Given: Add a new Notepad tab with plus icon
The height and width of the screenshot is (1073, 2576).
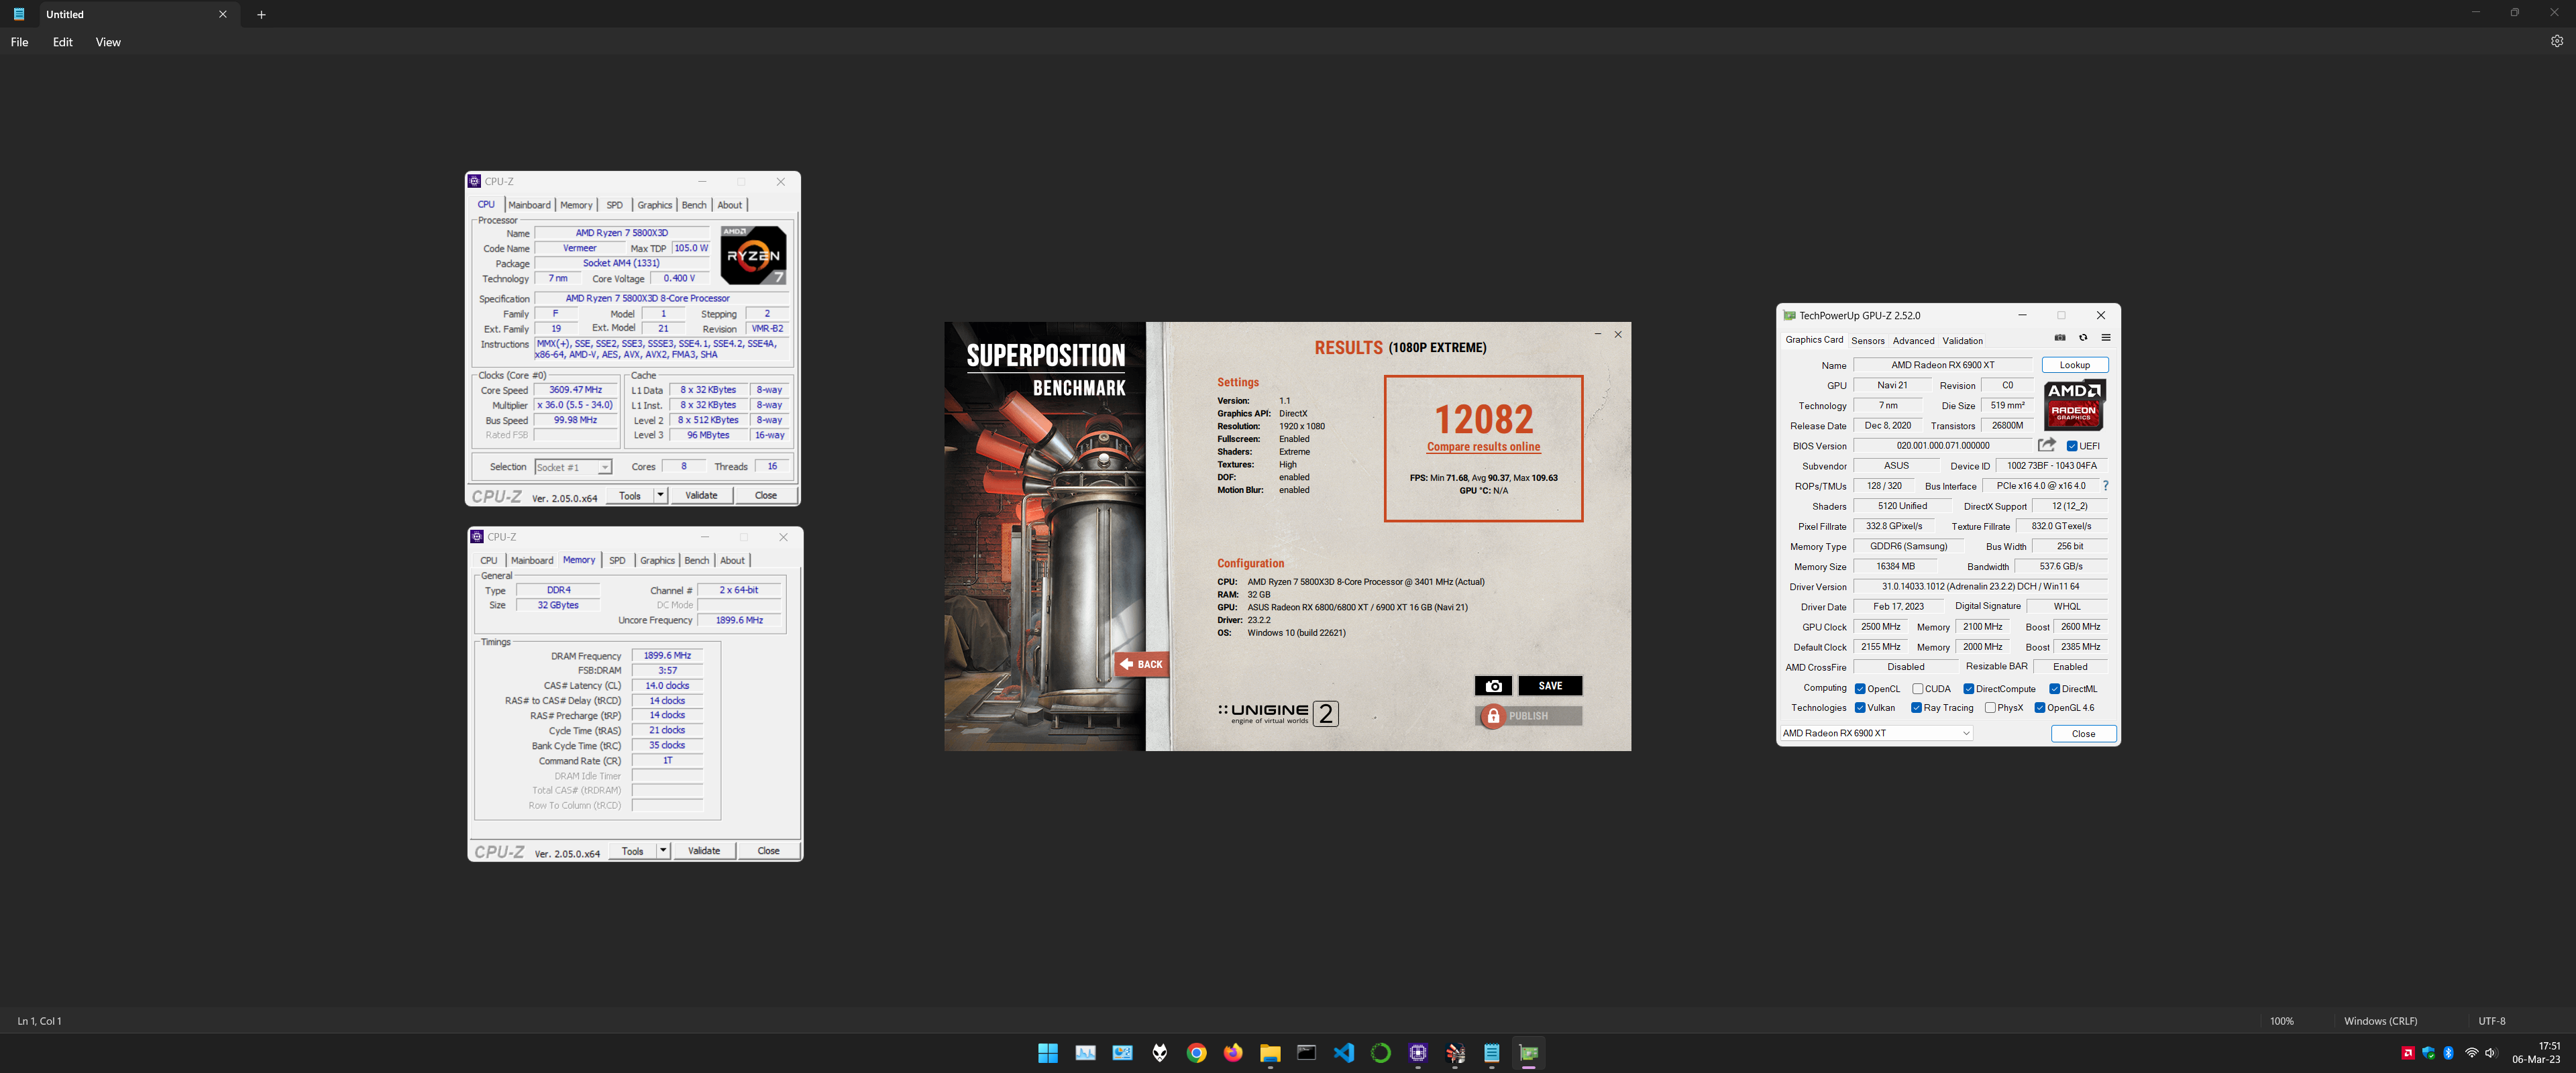Looking at the screenshot, I should pyautogui.click(x=261, y=15).
